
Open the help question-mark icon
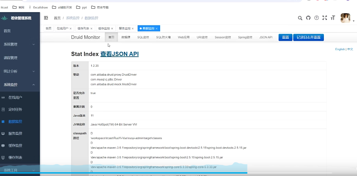tap(316, 18)
